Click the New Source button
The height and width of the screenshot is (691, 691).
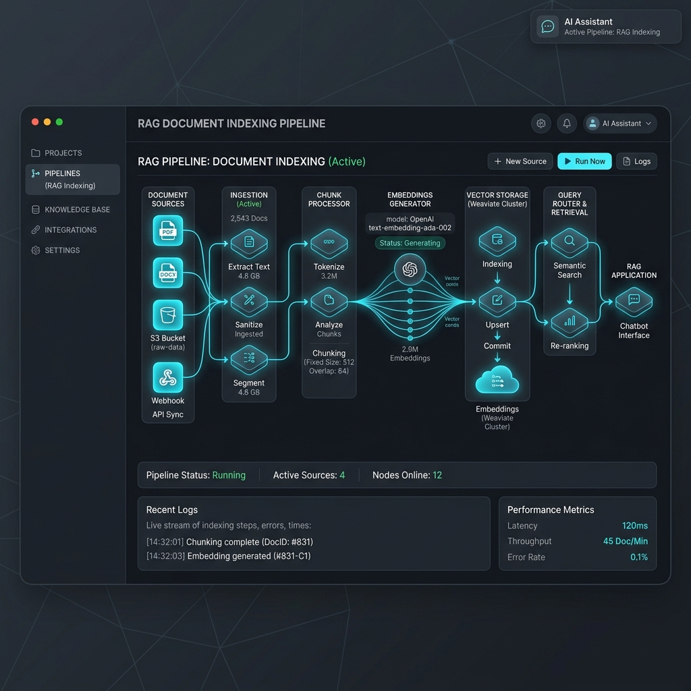pos(520,161)
